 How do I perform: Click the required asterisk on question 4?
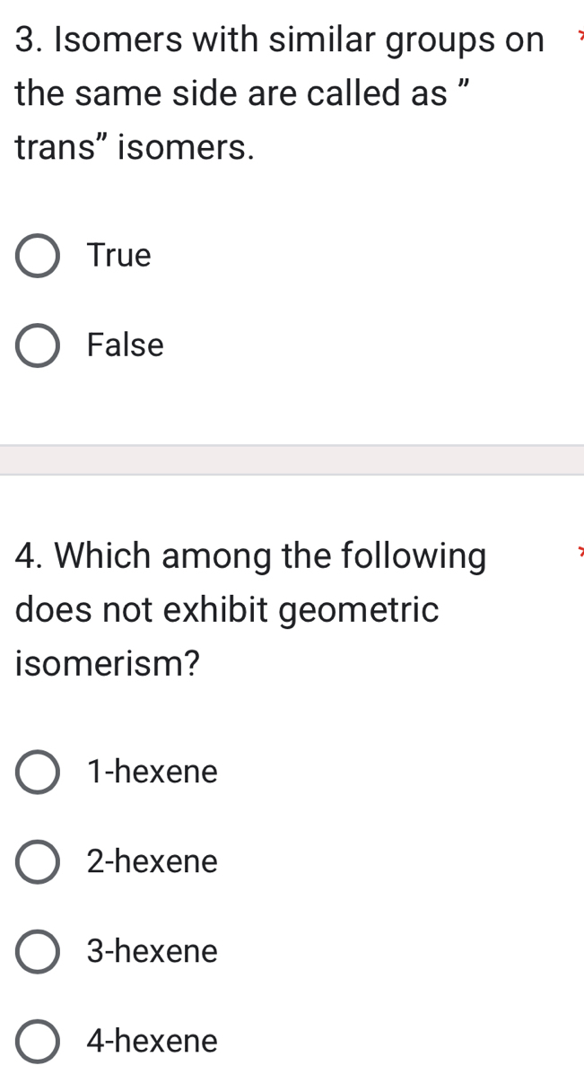click(580, 552)
